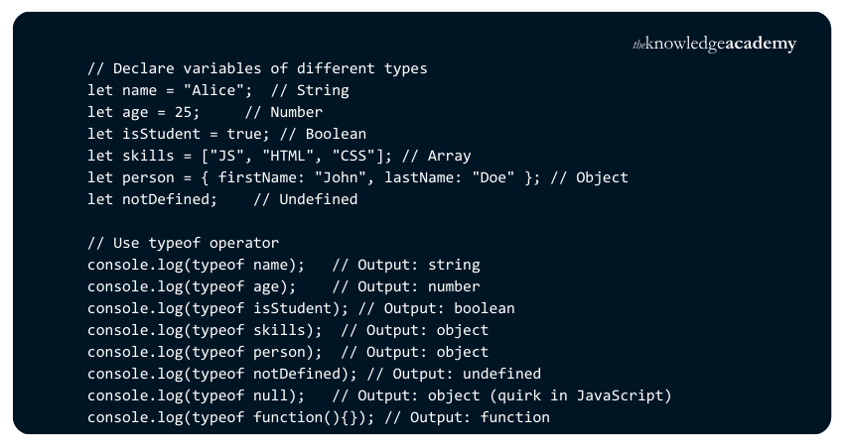Click the "Output: number" comment
The image size is (844, 446).
[x=406, y=286]
